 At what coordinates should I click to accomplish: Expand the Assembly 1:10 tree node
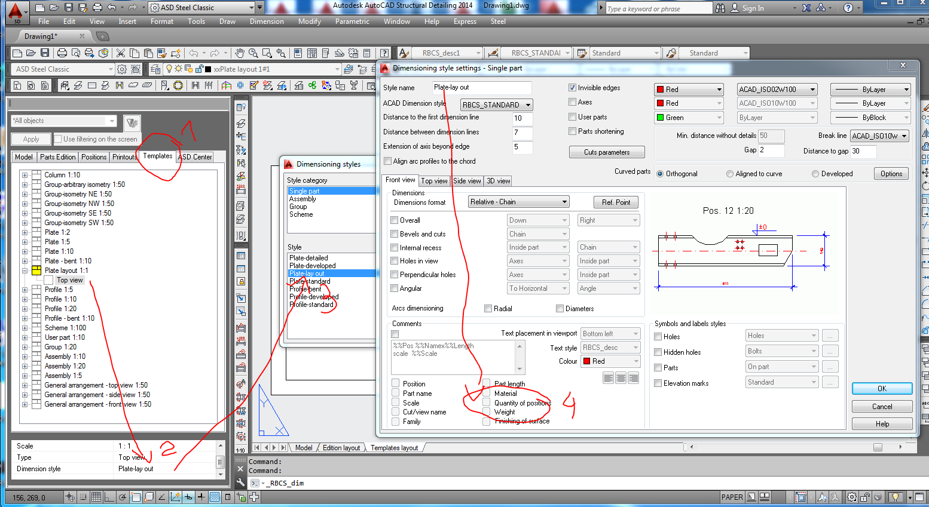point(25,357)
